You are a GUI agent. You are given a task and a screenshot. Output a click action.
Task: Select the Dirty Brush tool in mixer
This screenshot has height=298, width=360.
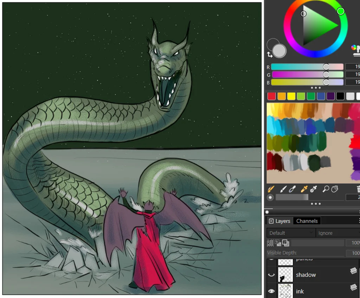coord(271,189)
